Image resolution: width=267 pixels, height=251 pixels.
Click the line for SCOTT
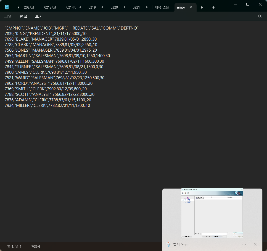tap(49, 94)
